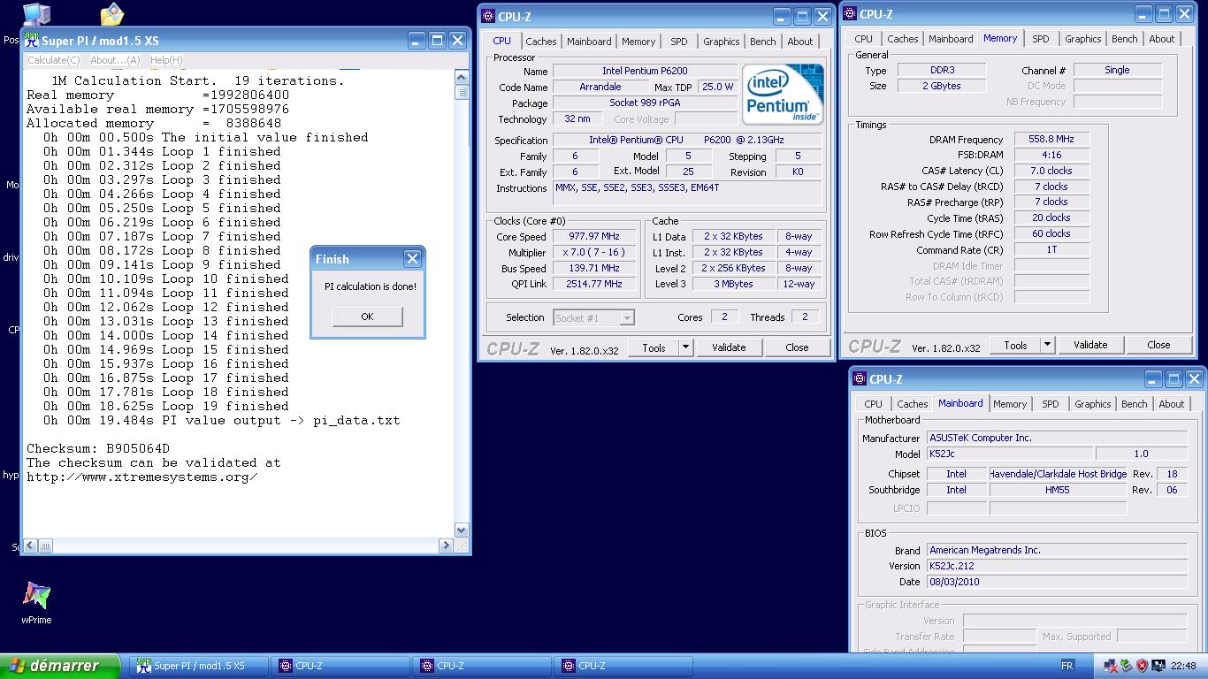
Task: Switch to About tab in CPU tab window
Action: pyautogui.click(x=799, y=42)
